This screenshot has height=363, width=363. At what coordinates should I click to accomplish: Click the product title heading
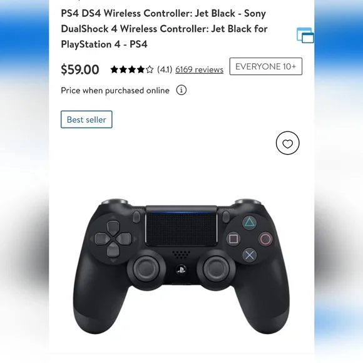(x=164, y=29)
